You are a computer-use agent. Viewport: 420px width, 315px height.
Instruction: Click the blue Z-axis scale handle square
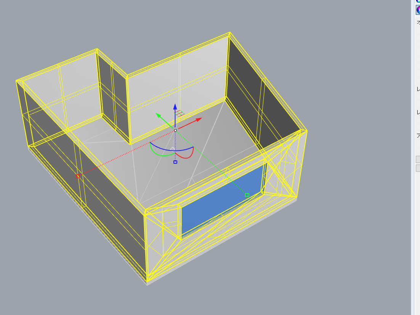(x=175, y=162)
